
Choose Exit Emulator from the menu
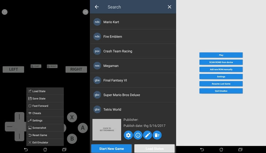(x=45, y=142)
